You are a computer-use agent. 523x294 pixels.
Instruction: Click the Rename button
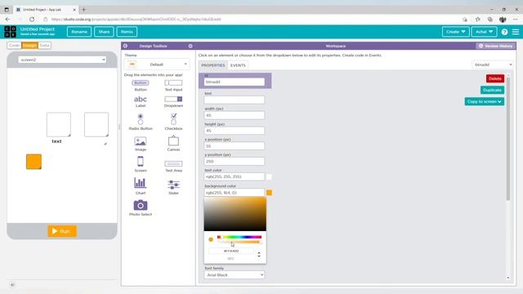point(79,32)
